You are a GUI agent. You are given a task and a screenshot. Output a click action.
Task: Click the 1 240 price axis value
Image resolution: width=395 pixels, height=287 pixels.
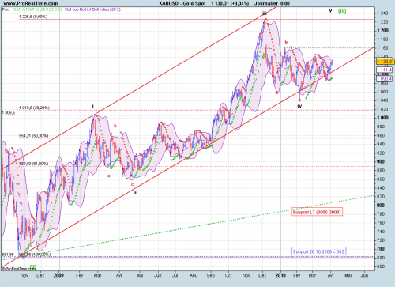[382, 13]
